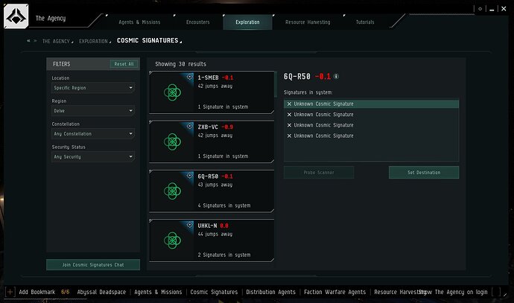Switch to Agents & Missions tab

pos(139,22)
